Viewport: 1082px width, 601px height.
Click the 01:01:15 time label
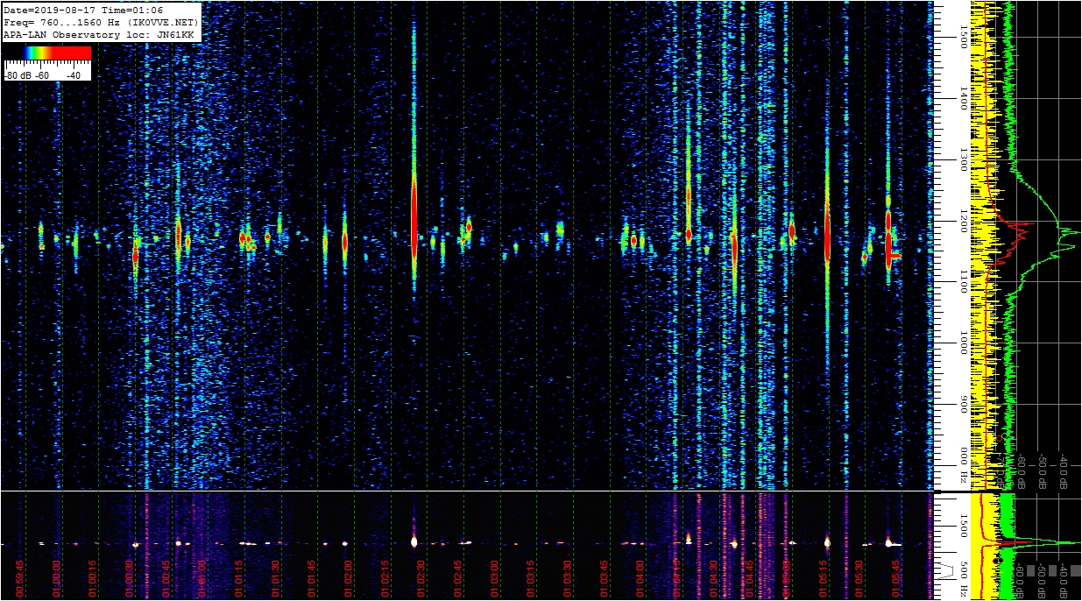238,579
